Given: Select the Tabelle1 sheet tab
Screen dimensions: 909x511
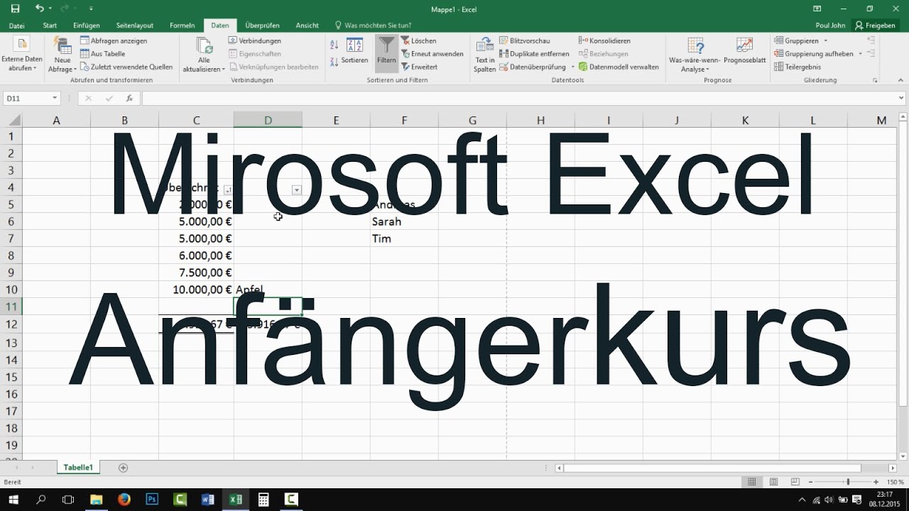Looking at the screenshot, I should pos(78,467).
